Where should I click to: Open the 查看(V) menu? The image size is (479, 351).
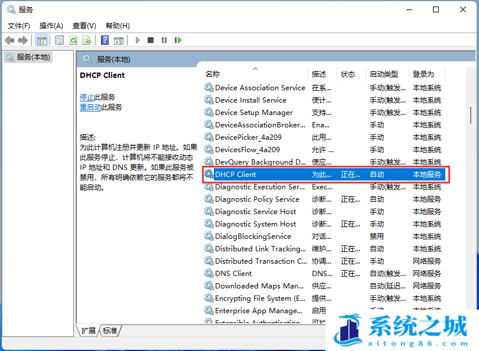pyautogui.click(x=84, y=26)
